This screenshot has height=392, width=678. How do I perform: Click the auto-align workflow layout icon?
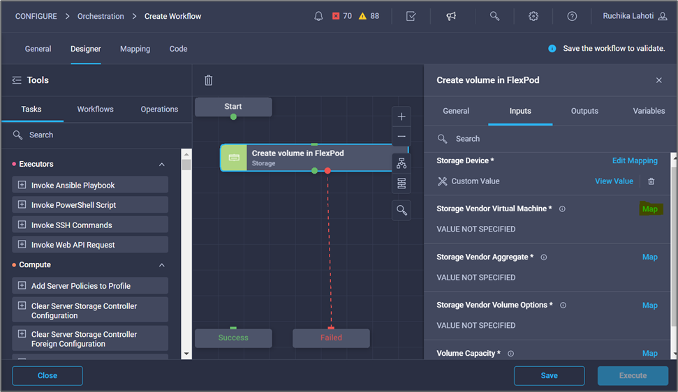[x=401, y=163]
